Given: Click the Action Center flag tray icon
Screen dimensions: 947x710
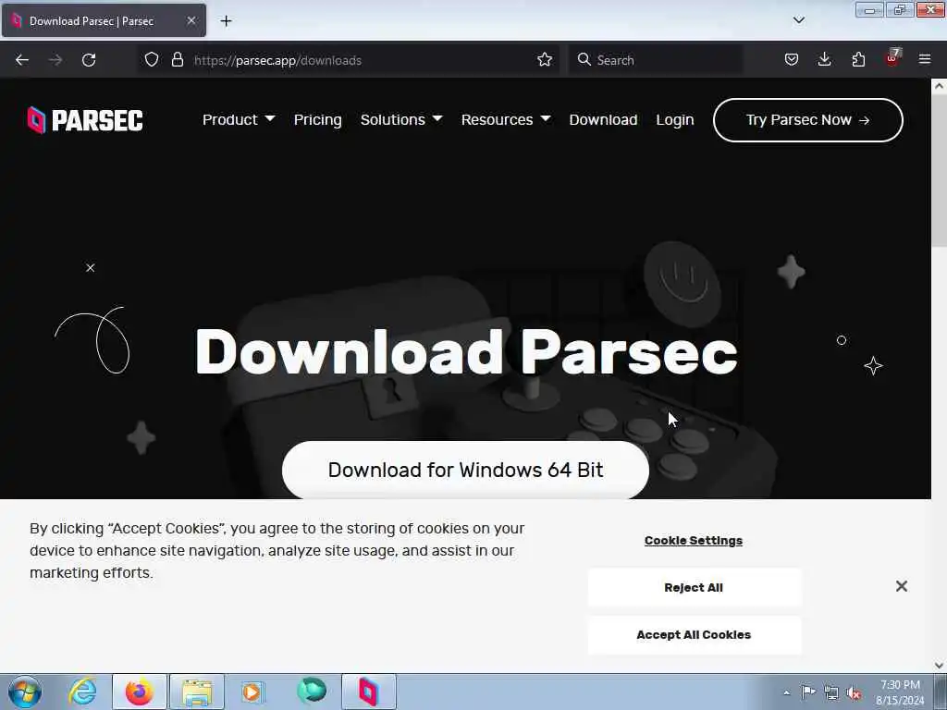Looking at the screenshot, I should click(x=808, y=692).
